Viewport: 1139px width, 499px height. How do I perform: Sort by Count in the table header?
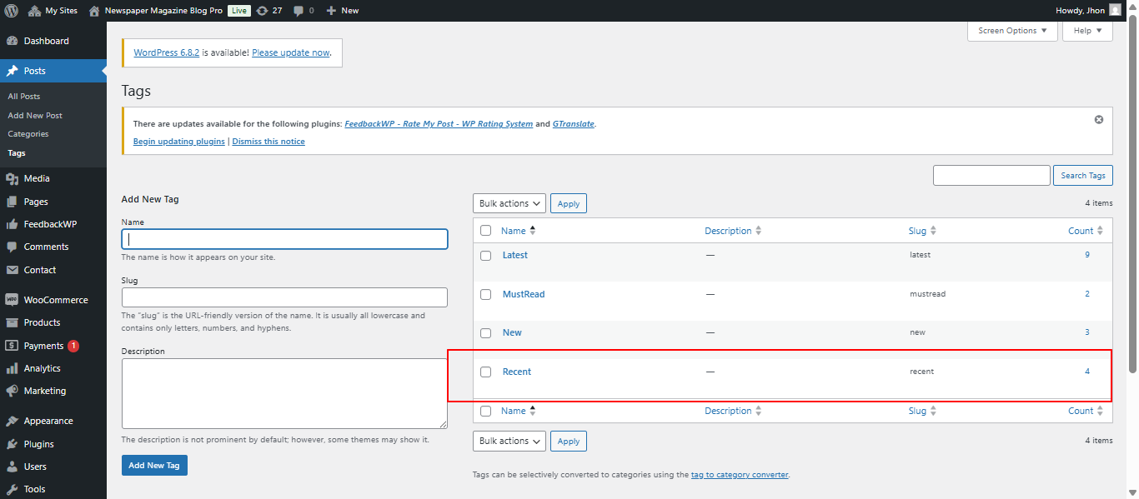(1086, 231)
